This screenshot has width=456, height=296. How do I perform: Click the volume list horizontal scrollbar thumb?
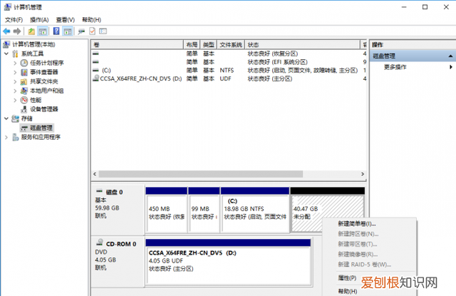tap(201, 174)
